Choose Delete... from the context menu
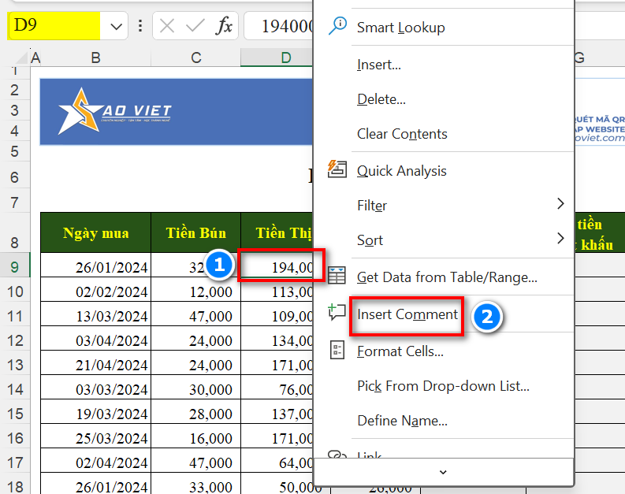The image size is (625, 494). point(381,99)
